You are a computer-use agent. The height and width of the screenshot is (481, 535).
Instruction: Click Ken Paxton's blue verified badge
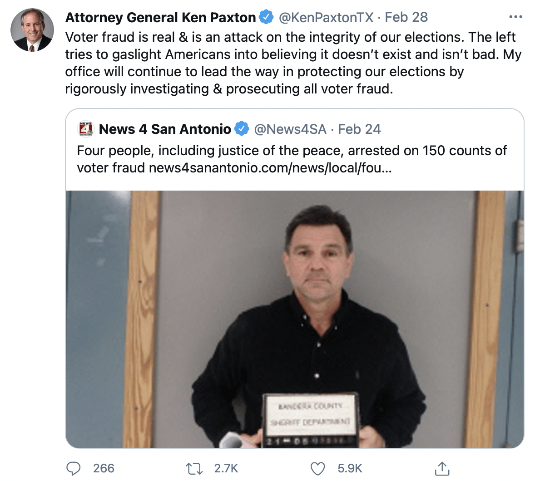(x=266, y=17)
